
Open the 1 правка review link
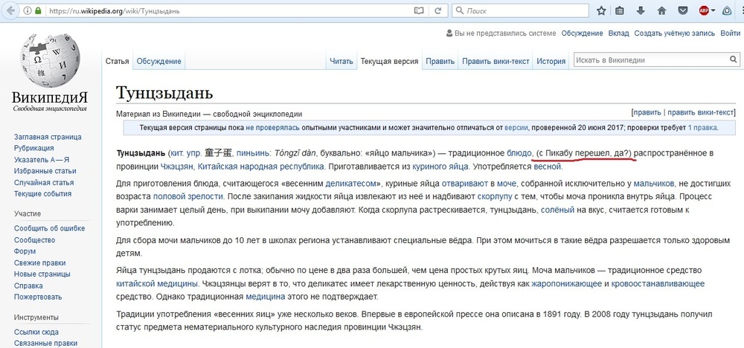[703, 128]
